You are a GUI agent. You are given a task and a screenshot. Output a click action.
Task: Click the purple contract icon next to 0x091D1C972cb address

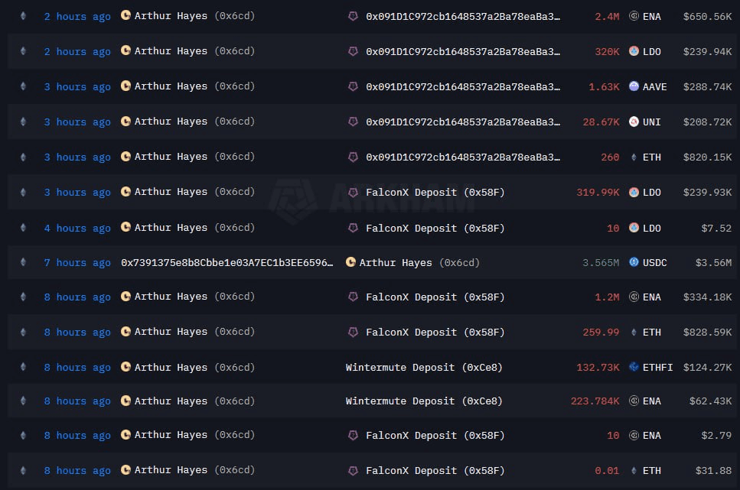point(353,16)
